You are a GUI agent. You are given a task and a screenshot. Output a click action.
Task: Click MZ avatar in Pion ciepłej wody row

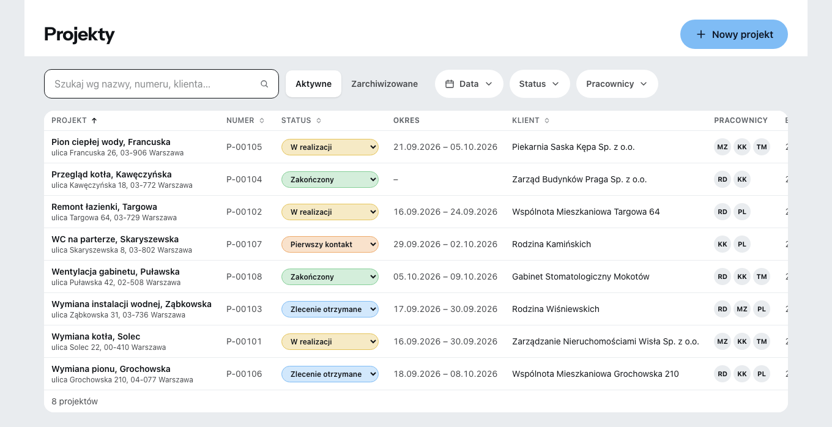[722, 147]
